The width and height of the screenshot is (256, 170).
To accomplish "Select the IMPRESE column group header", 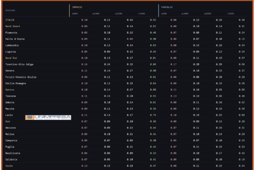I will coord(77,7).
